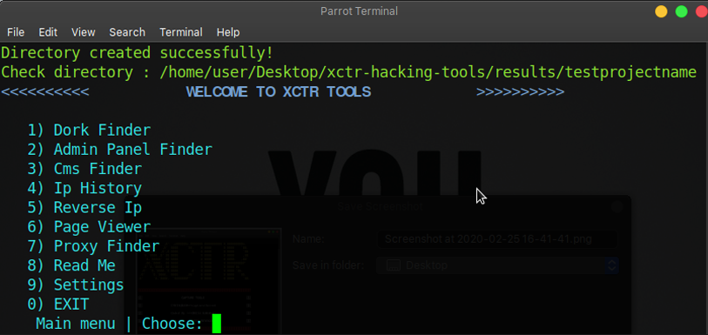
Task: Click the Screenshot filename name field
Action: (x=497, y=239)
